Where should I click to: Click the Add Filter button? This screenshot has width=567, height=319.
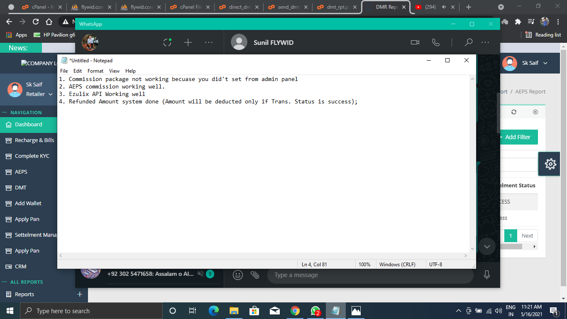pyautogui.click(x=518, y=137)
